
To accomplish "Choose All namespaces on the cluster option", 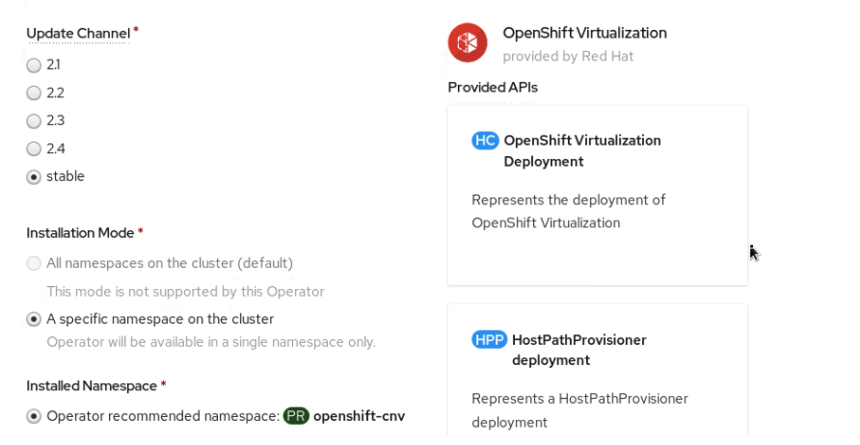I will (34, 264).
